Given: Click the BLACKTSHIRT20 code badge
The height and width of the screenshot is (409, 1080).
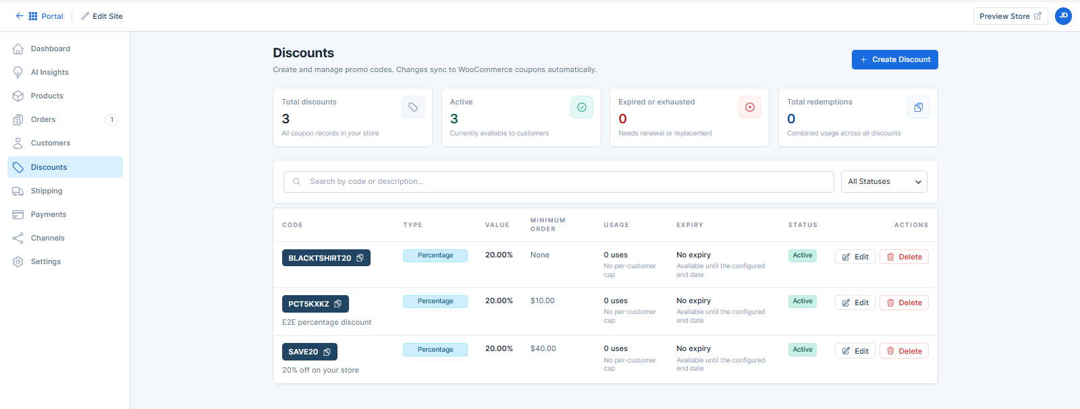Looking at the screenshot, I should [326, 258].
